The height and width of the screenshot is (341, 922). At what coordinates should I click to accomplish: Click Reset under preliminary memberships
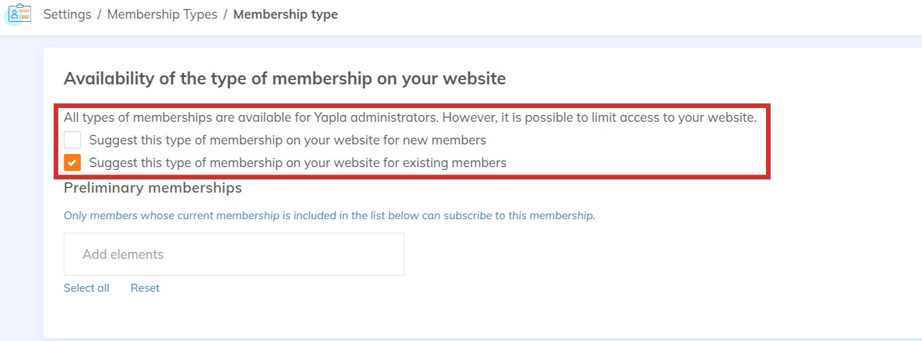[145, 288]
